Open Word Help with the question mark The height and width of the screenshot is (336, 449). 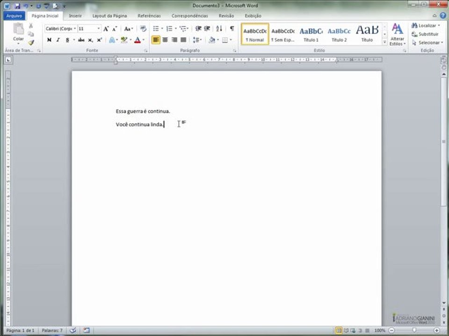click(x=443, y=16)
